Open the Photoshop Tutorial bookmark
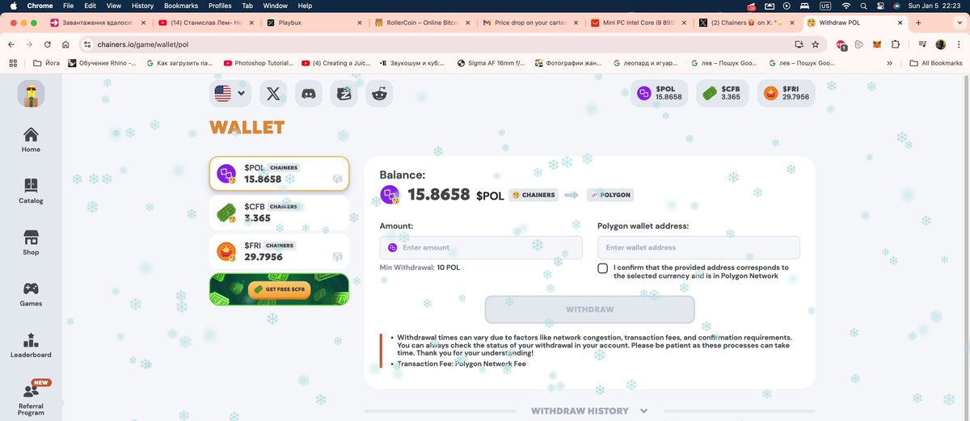The width and height of the screenshot is (970, 421). (x=258, y=62)
